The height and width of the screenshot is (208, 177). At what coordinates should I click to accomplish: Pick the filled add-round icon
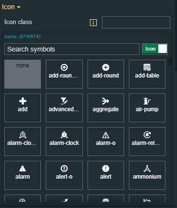coord(106,74)
